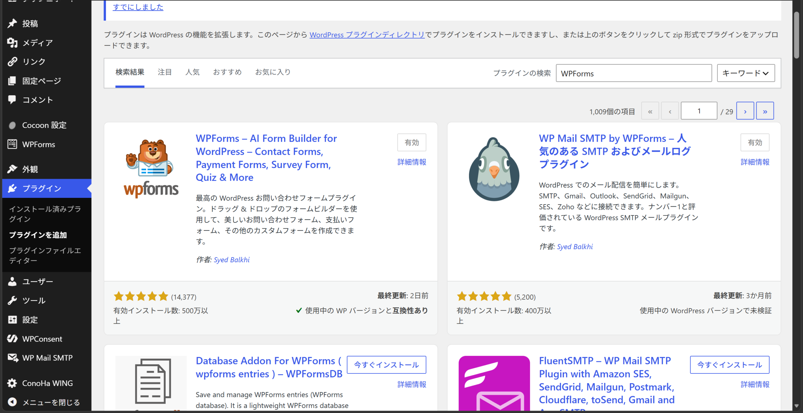
Task: Select the リンク chain icon
Action: pos(12,62)
